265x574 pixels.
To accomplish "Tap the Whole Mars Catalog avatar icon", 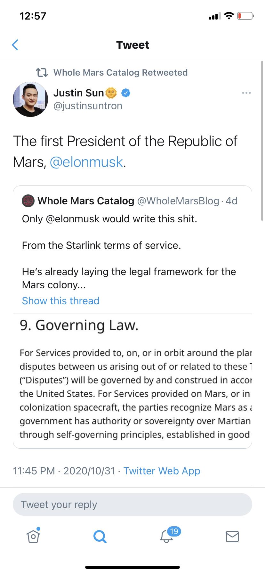I will pos(28,201).
